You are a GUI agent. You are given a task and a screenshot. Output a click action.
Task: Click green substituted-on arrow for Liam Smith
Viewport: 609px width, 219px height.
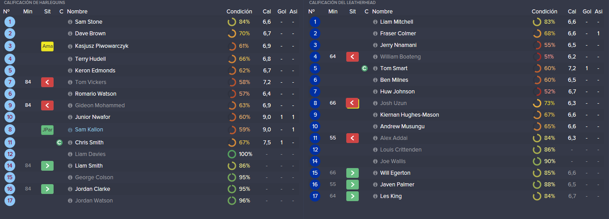[x=47, y=166]
